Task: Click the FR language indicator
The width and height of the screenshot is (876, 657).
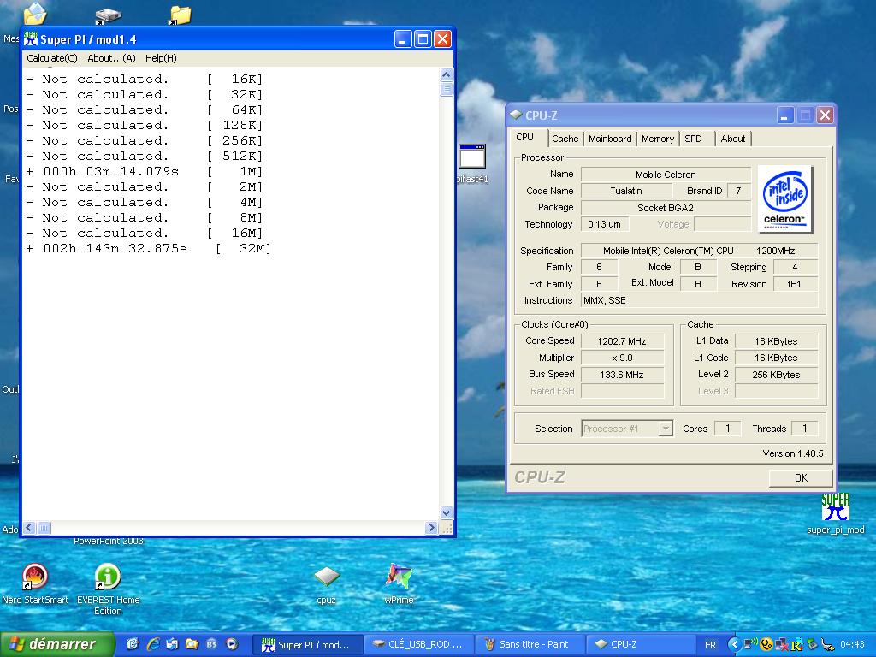Action: [711, 645]
